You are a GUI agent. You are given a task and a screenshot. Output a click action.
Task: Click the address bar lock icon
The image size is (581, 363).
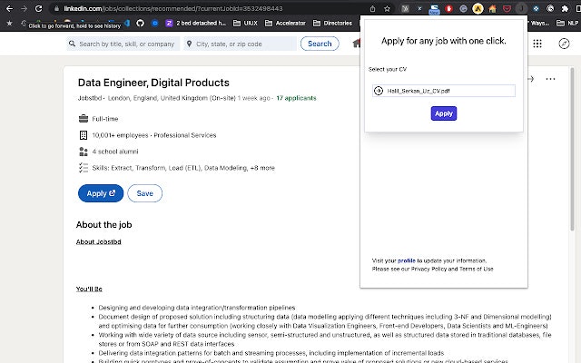[56, 8]
